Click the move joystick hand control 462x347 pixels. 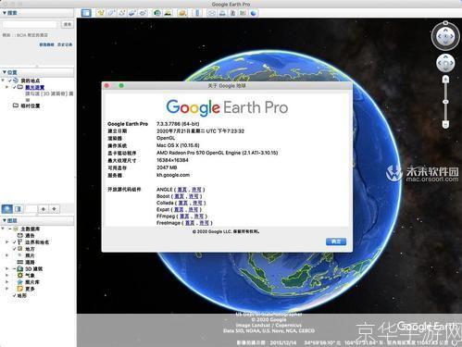point(445,63)
